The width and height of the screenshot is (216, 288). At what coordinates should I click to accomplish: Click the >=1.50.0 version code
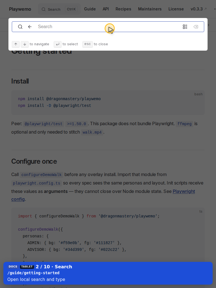point(76,124)
